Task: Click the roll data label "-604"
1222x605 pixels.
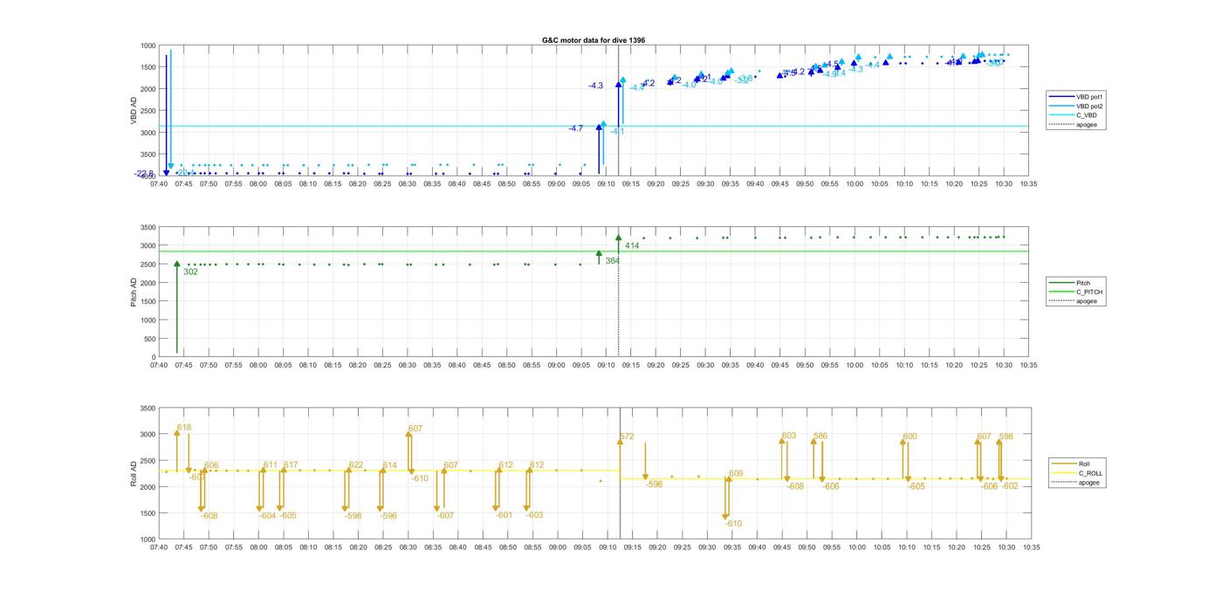Action: pos(267,516)
